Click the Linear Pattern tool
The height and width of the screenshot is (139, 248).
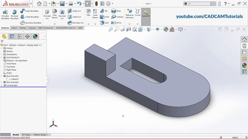[x=95, y=14]
